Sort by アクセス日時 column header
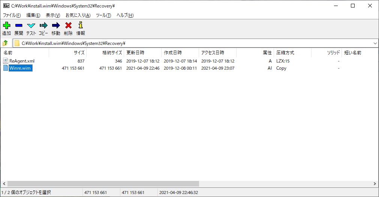379x197 pixels. 217,53
